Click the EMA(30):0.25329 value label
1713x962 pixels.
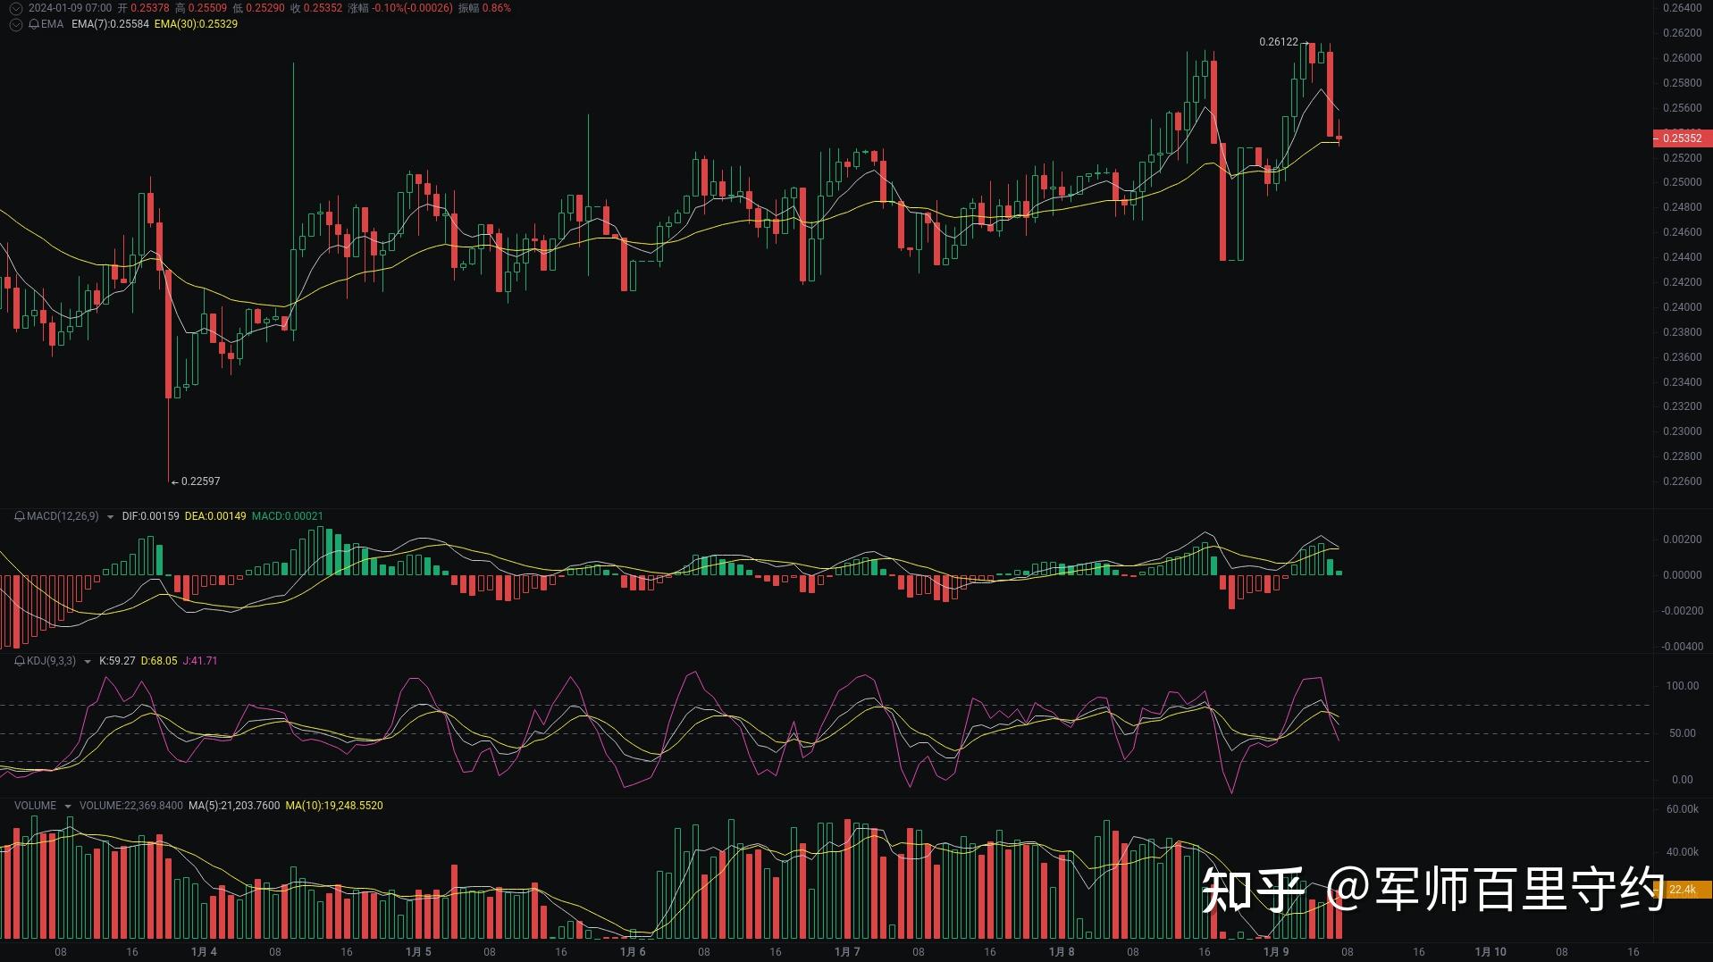tap(196, 24)
